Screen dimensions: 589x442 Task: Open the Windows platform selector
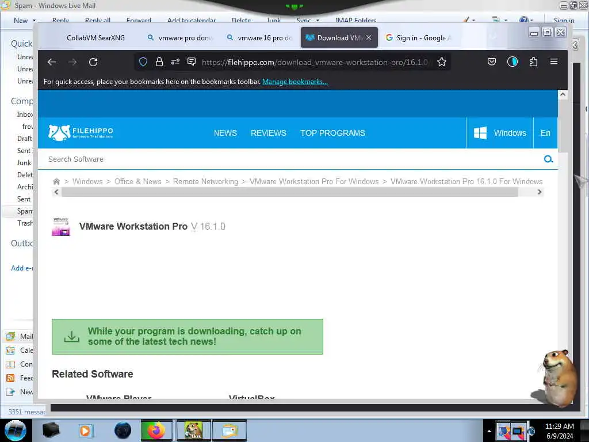click(x=500, y=133)
